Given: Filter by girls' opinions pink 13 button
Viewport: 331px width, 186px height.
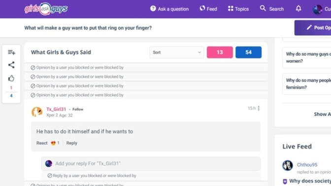Looking at the screenshot, I should [x=220, y=52].
